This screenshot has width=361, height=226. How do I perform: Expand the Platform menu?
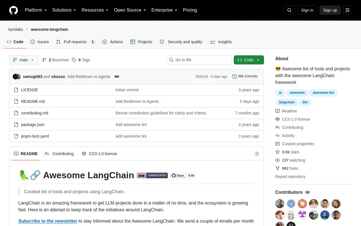[36, 10]
